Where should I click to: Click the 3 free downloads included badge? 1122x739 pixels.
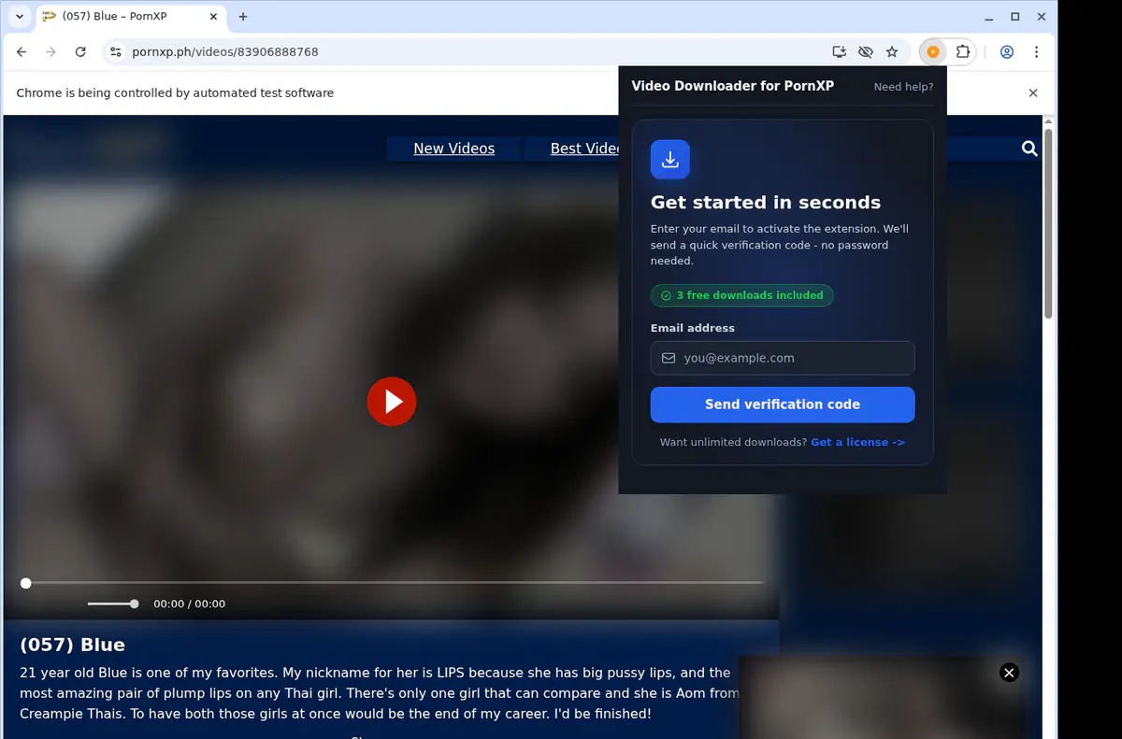click(x=741, y=295)
